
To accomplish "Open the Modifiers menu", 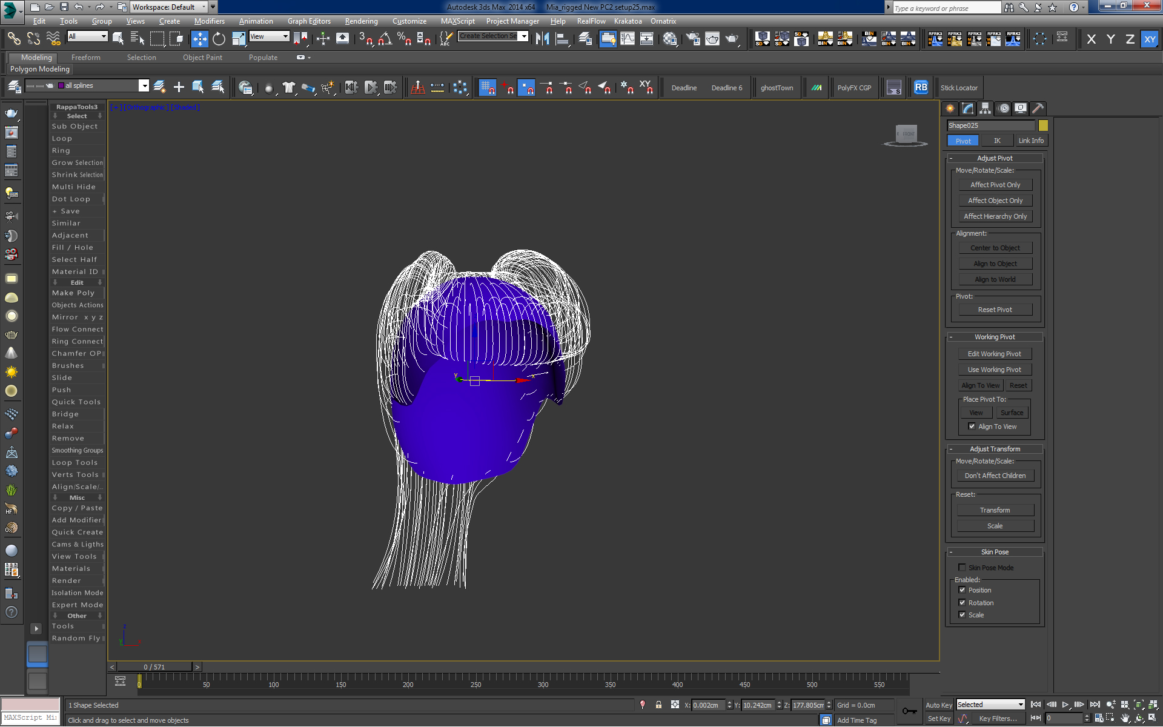I will (209, 21).
